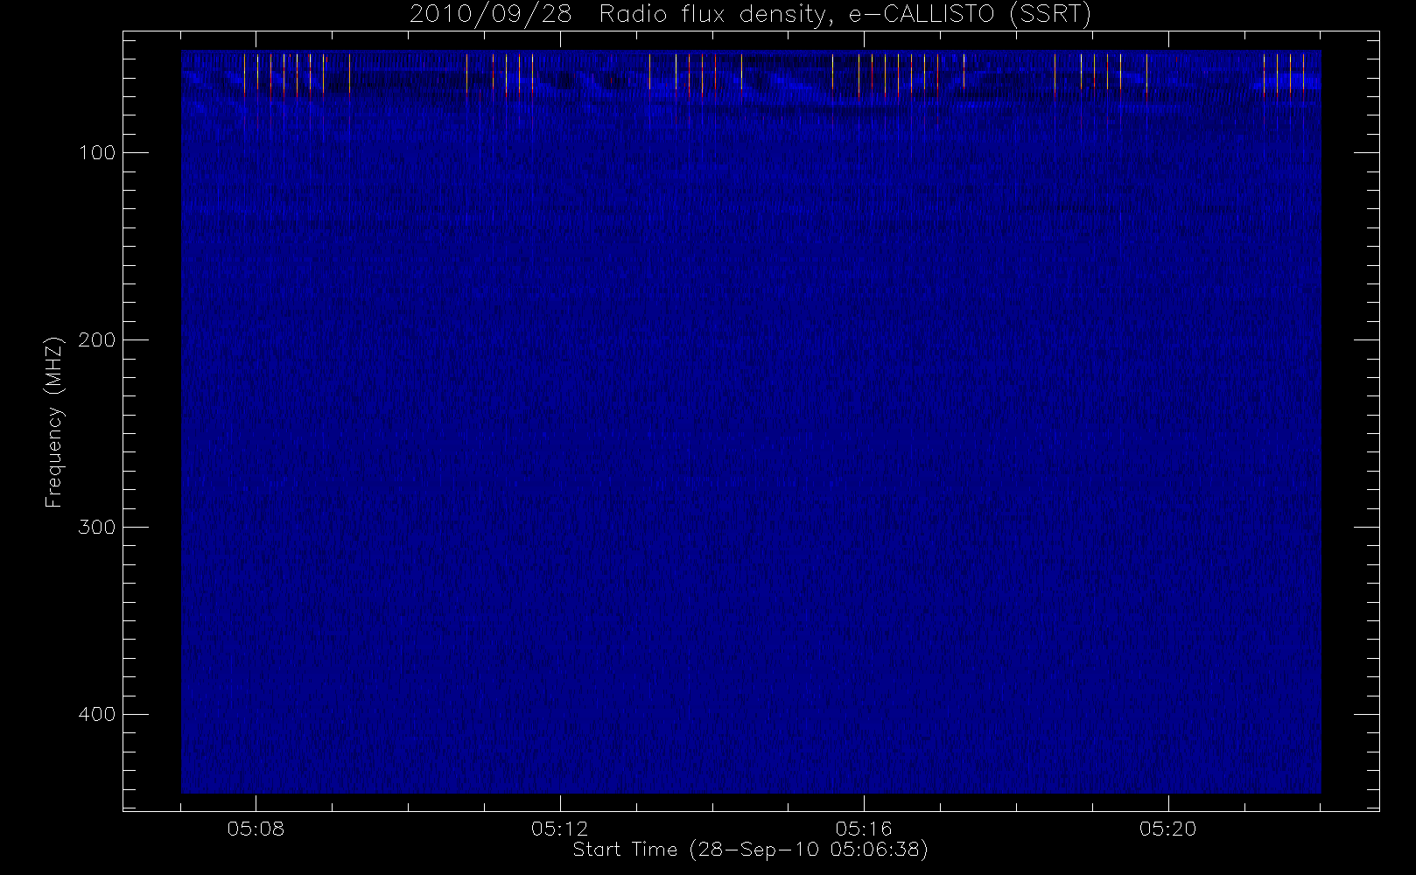Screen dimensions: 1416x875
Task: Click the frequency tick label '400'
Action: coord(96,715)
